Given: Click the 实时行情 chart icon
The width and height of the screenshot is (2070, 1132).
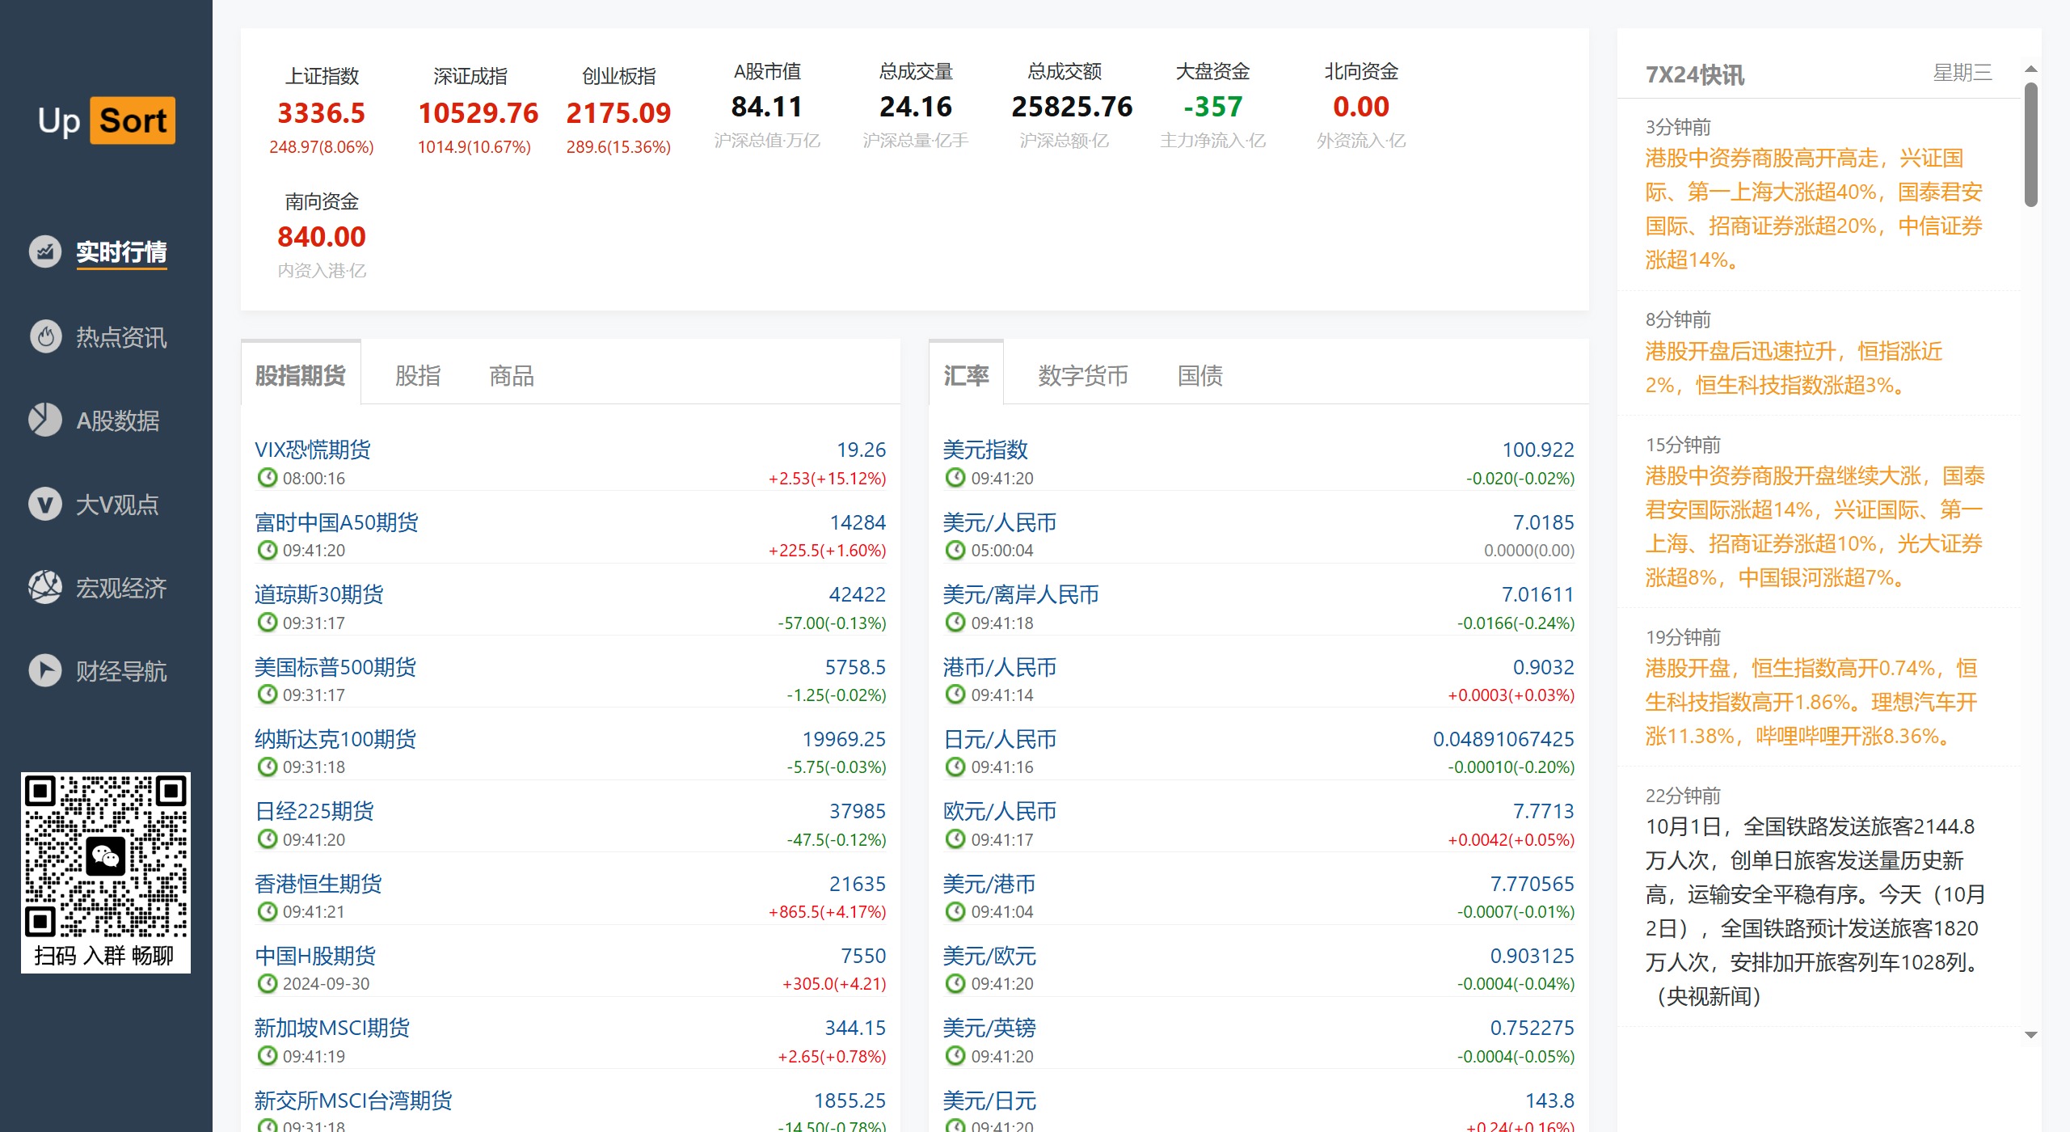Looking at the screenshot, I should (x=45, y=251).
